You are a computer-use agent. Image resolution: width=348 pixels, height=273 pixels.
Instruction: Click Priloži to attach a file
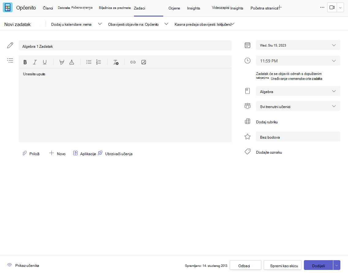click(x=31, y=153)
